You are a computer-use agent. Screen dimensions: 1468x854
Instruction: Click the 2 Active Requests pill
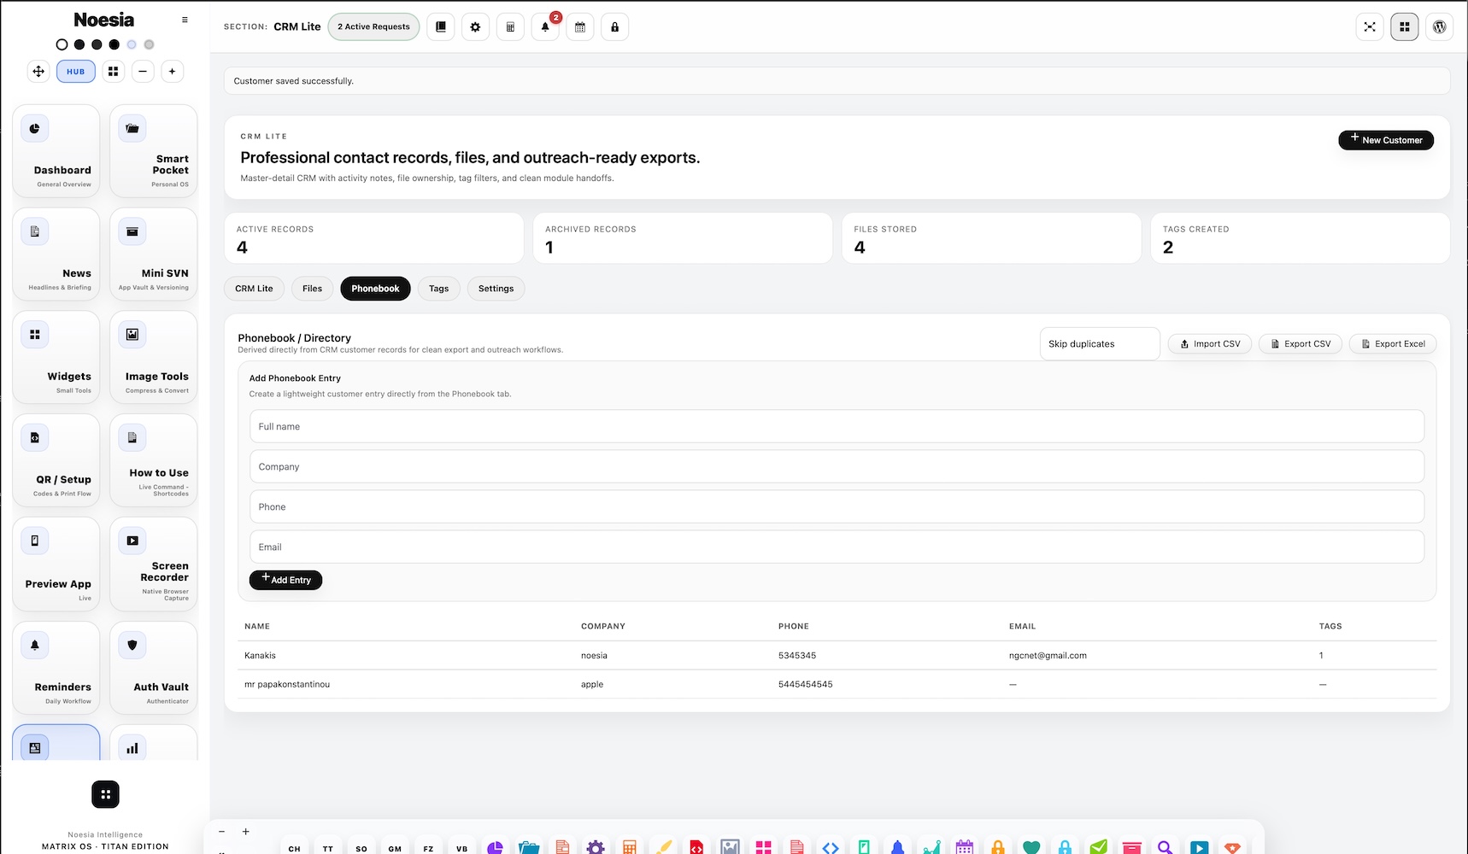(x=373, y=27)
